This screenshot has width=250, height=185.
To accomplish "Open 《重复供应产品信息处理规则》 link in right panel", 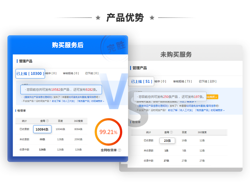I will coord(153,106).
